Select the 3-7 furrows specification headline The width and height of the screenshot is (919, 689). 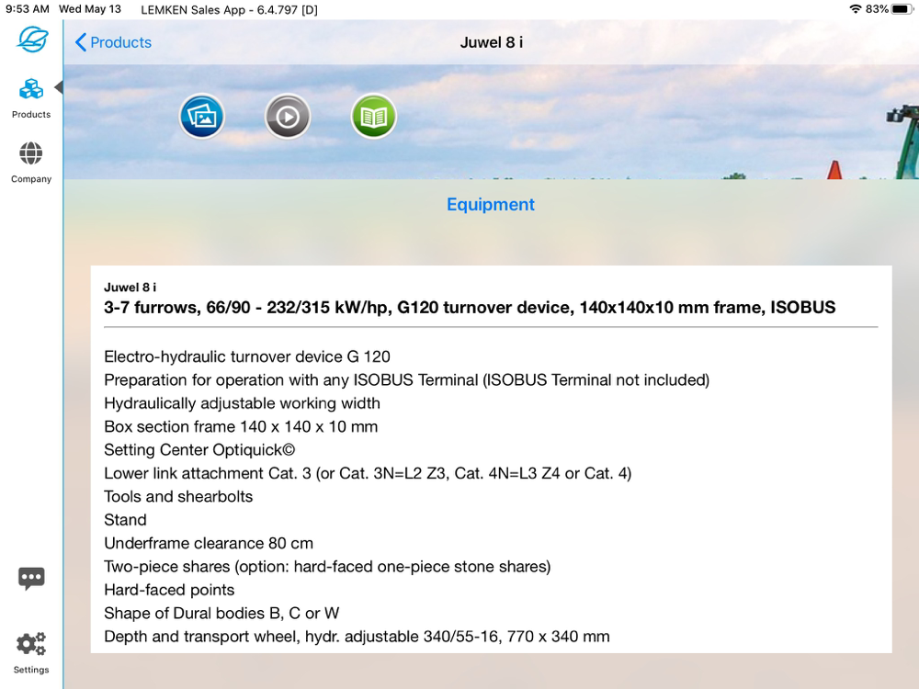(x=470, y=308)
